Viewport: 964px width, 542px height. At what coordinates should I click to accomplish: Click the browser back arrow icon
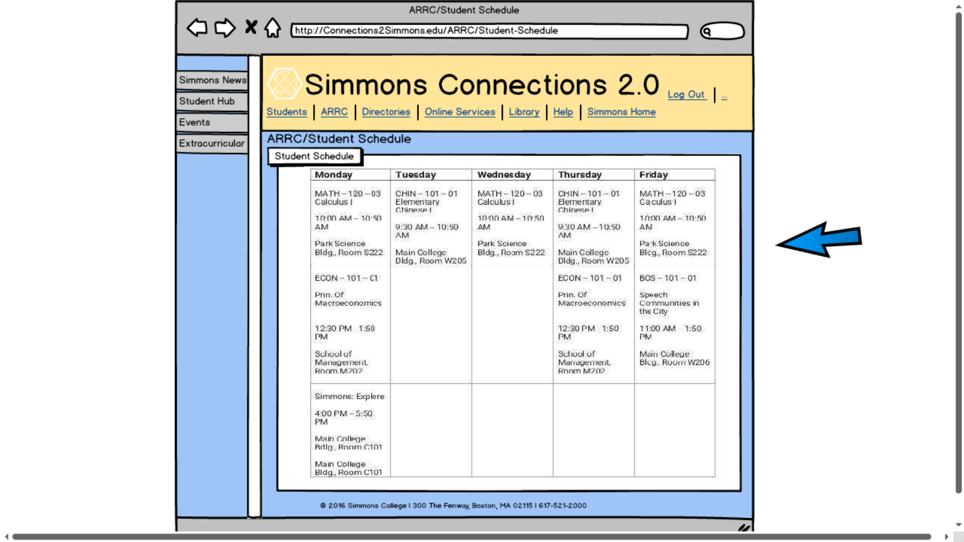point(197,28)
